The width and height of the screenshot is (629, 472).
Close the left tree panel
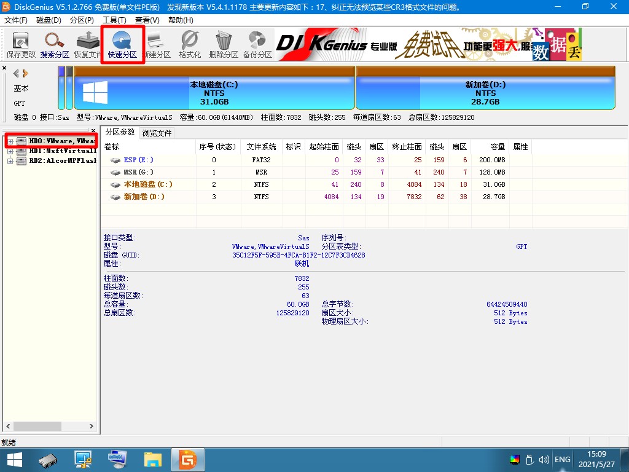(x=93, y=130)
